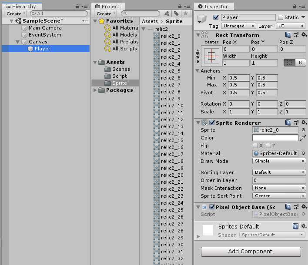Click the Sprites-Default material preview swatch
Image resolution: width=308 pixels, height=265 pixels.
coord(208,230)
